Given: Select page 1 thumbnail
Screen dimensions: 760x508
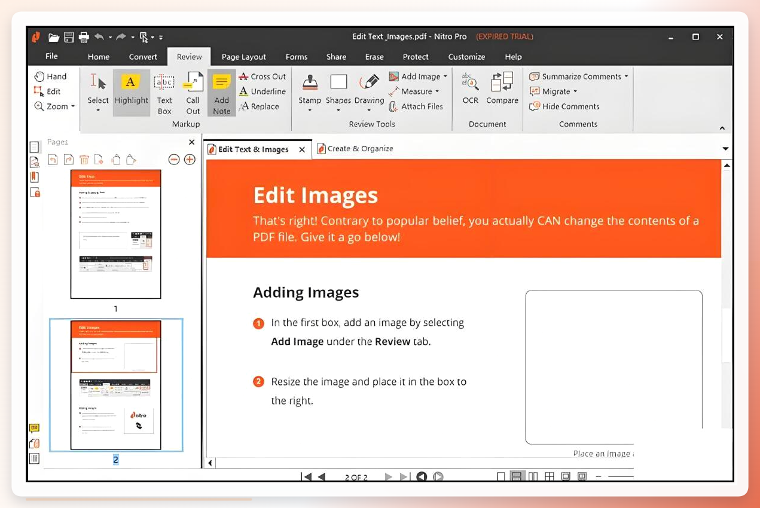Looking at the screenshot, I should 115,234.
